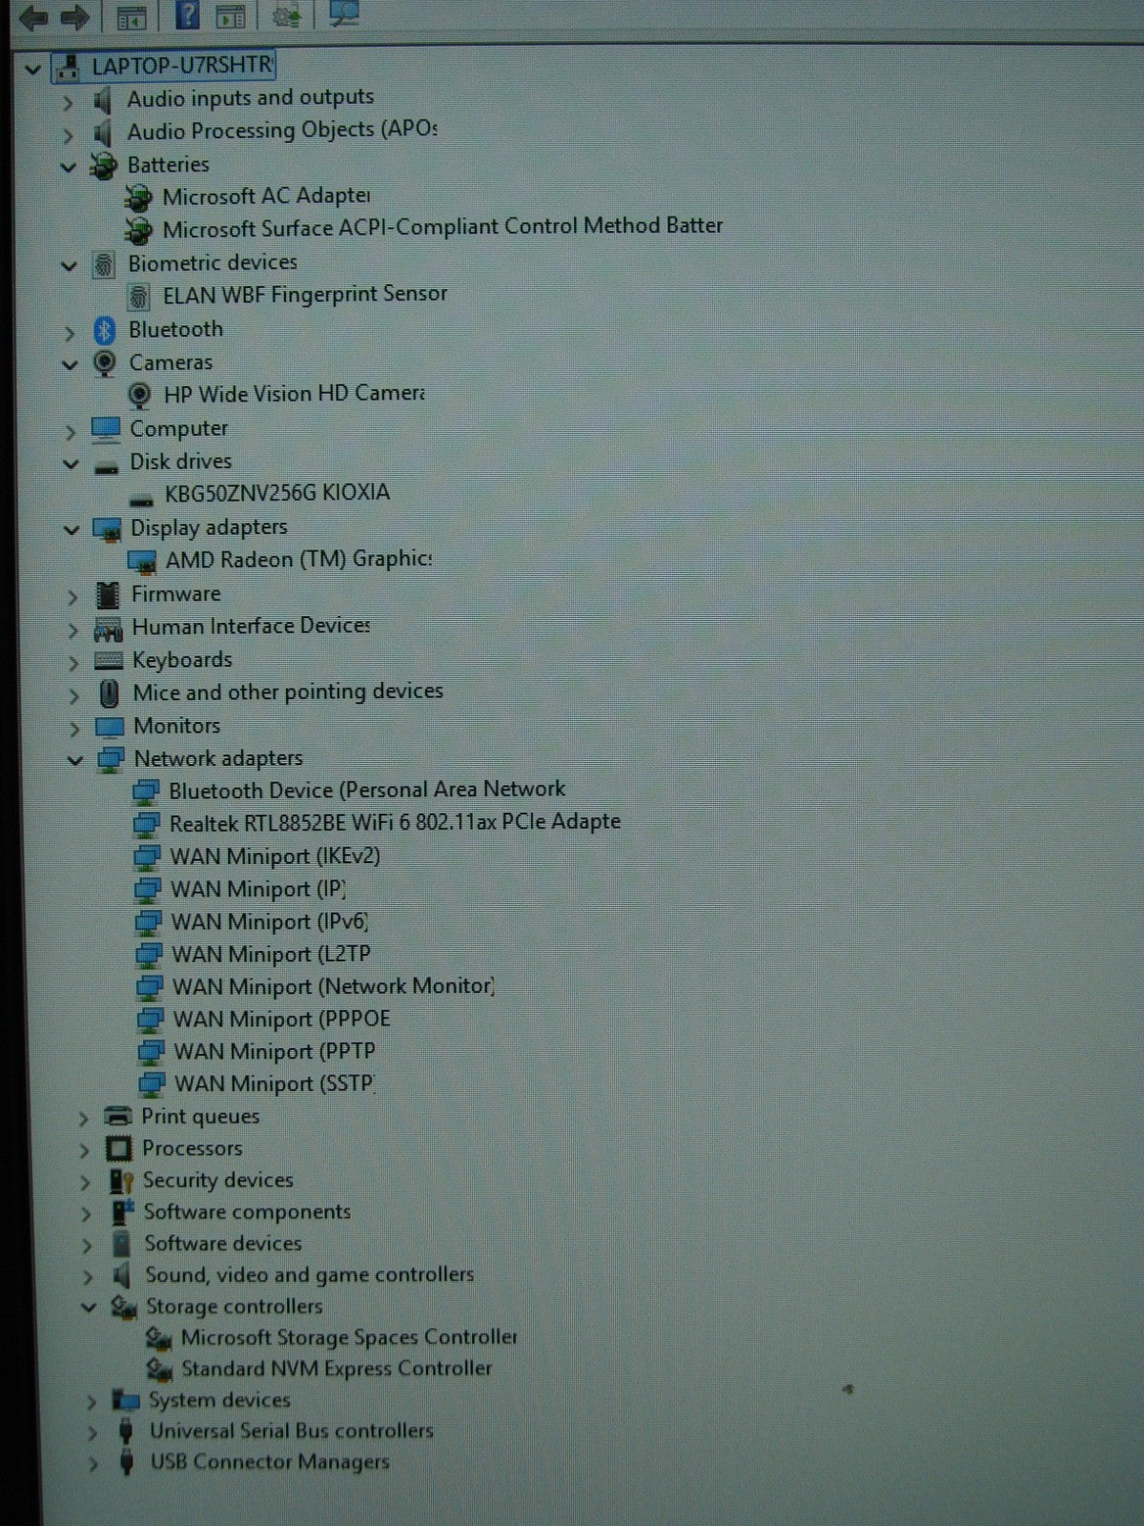Collapse the Network adapters category
1144x1526 pixels.
point(74,760)
